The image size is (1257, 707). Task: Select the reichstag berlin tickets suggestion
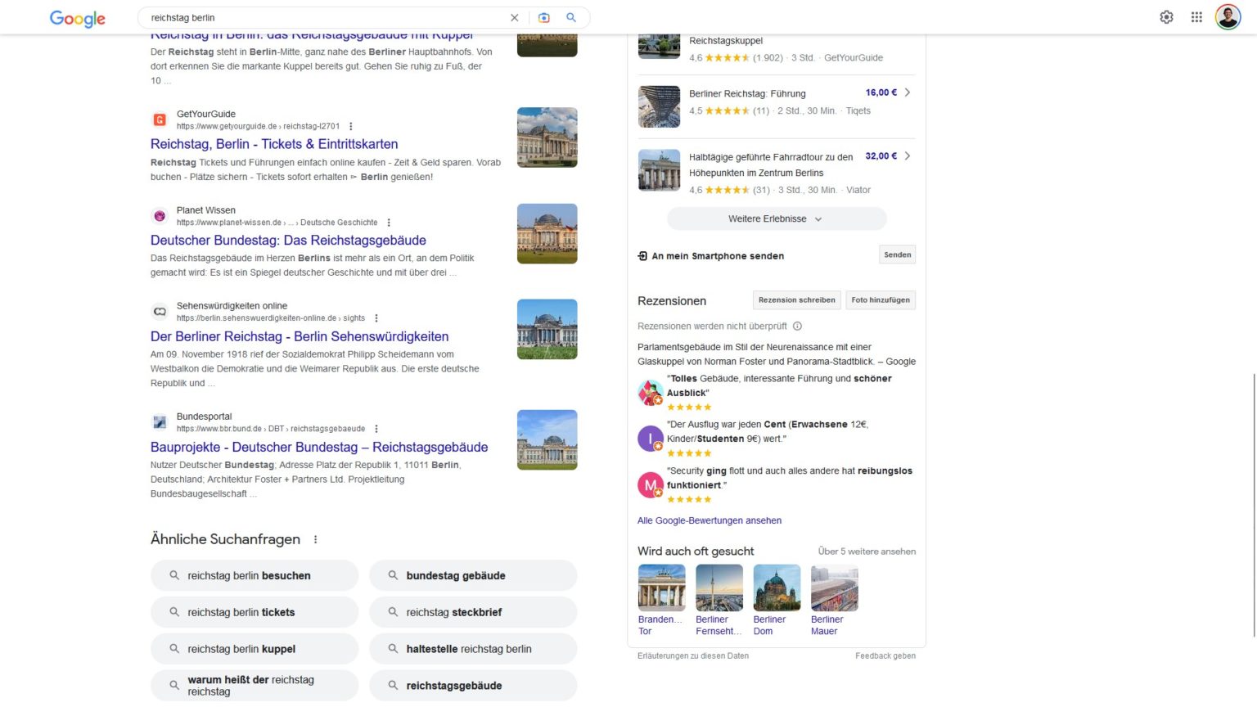tap(254, 611)
